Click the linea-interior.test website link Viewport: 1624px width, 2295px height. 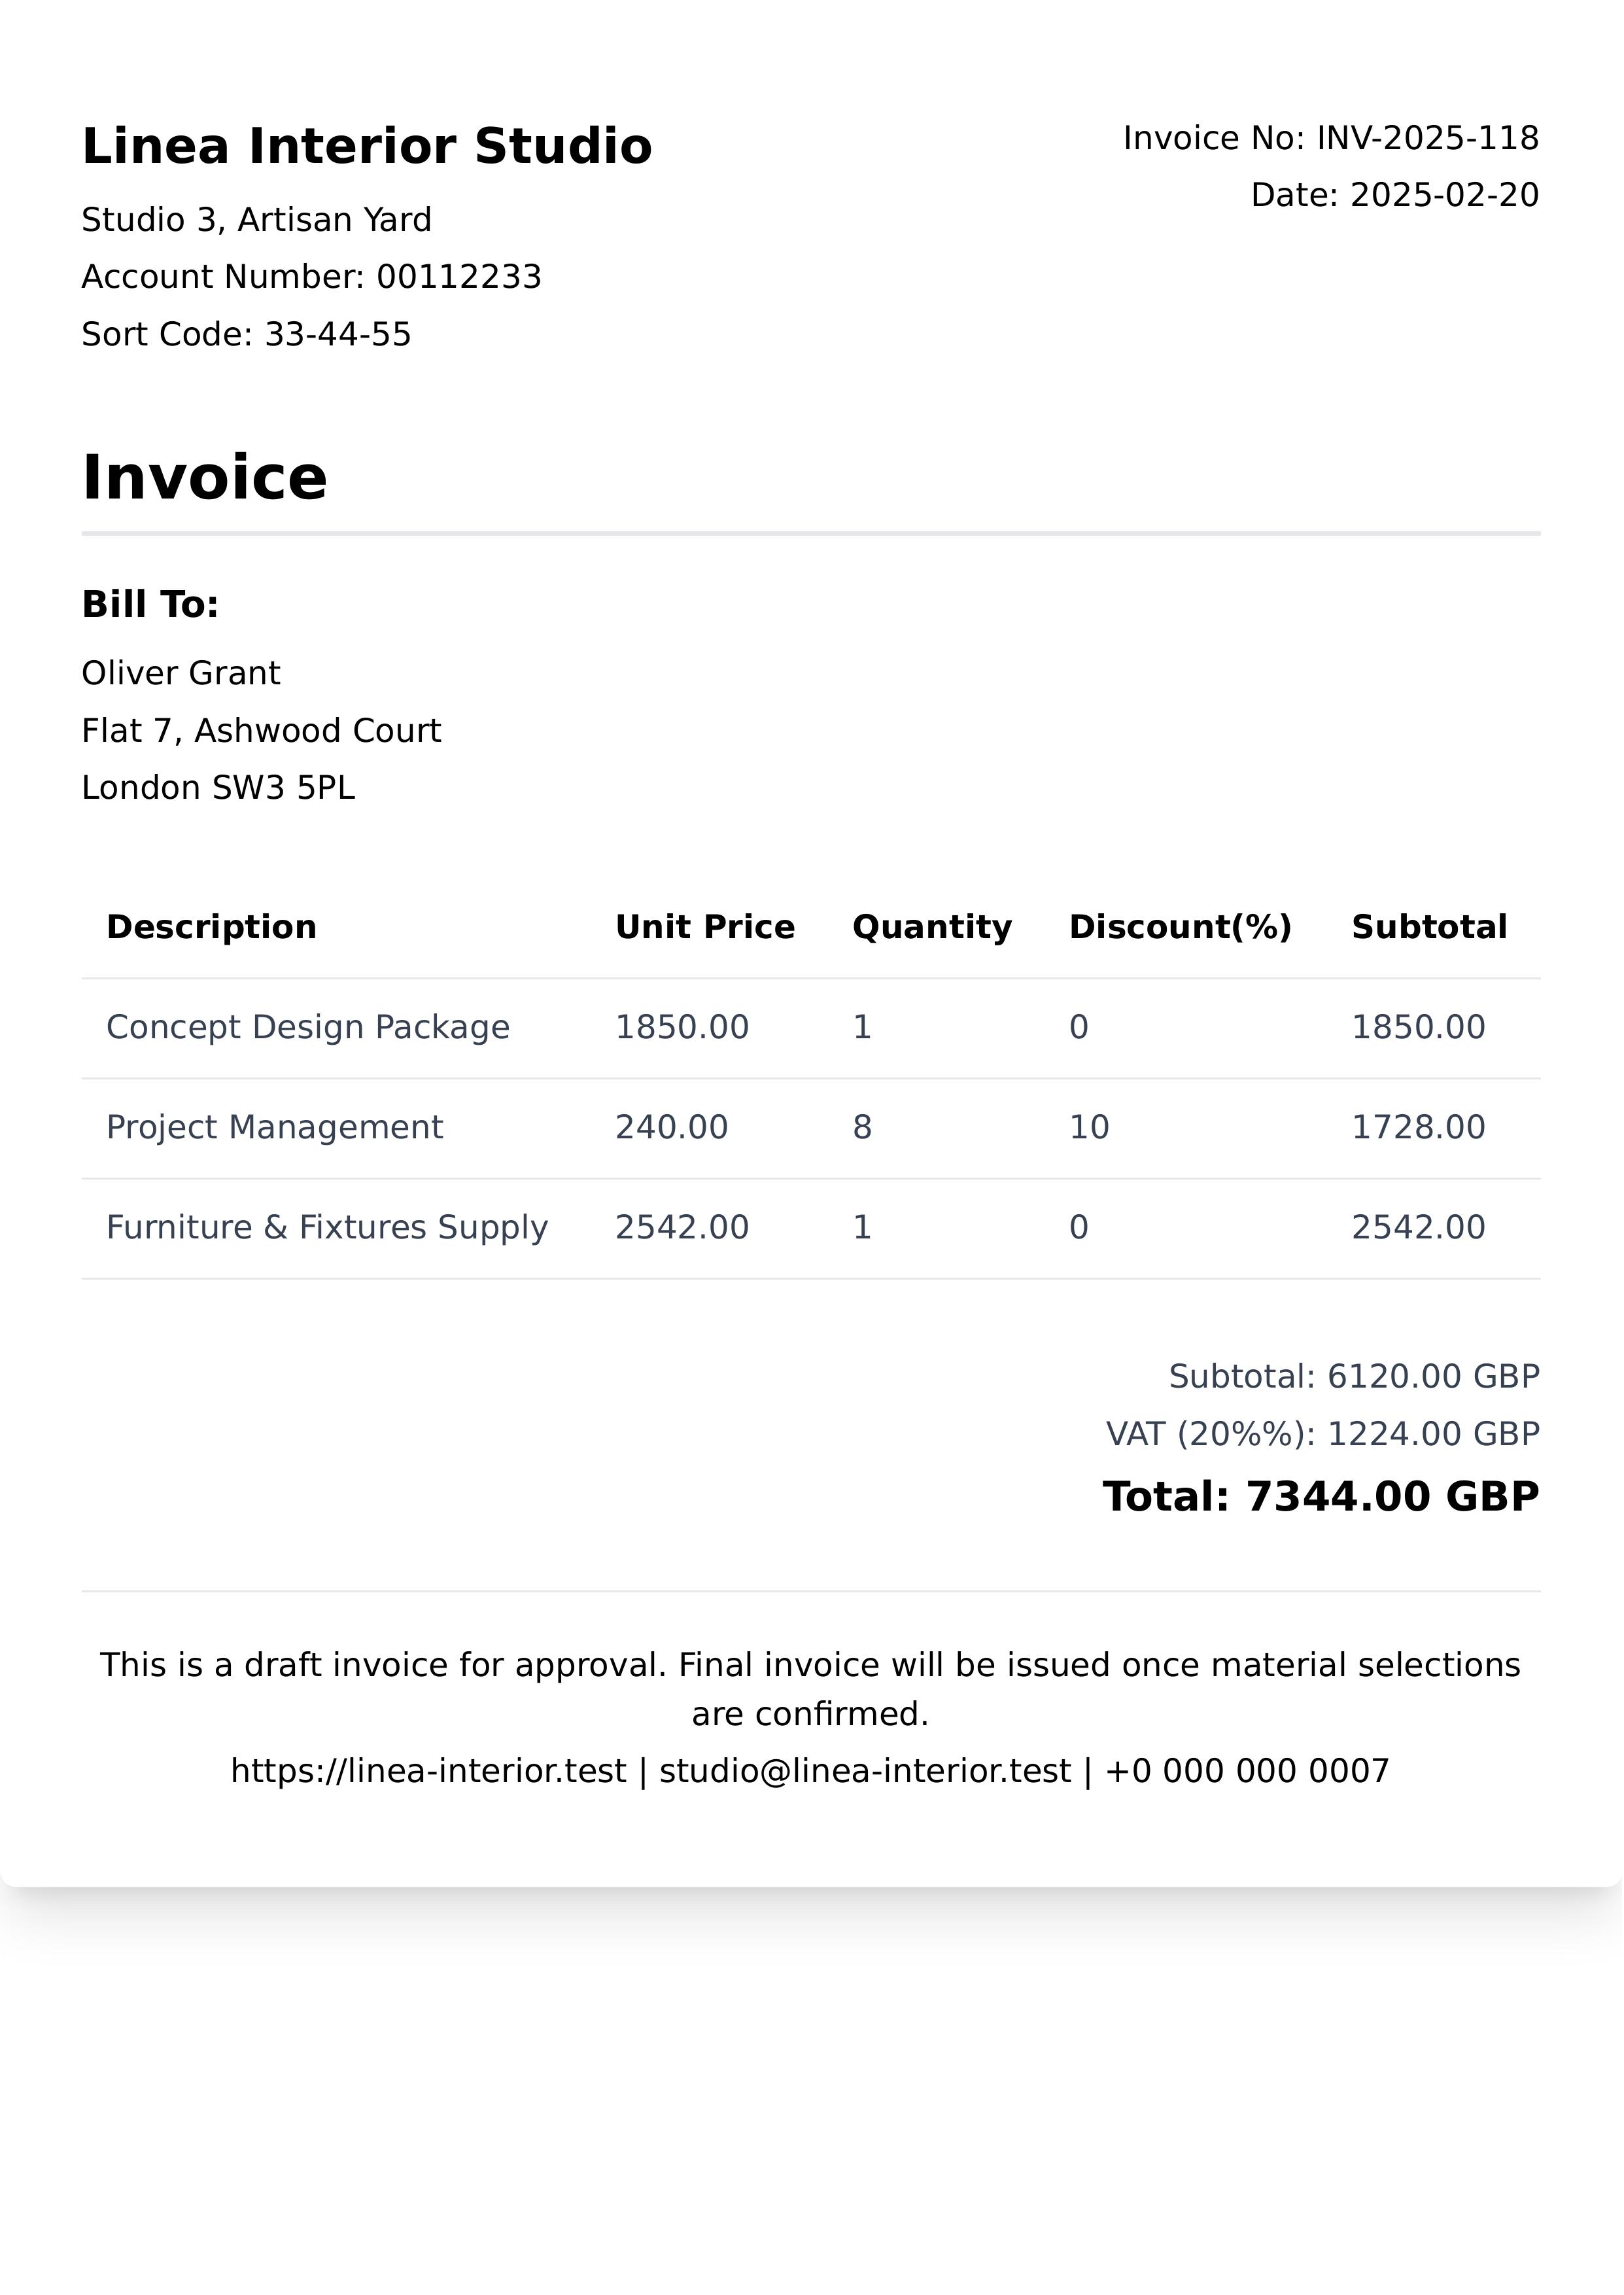point(428,1771)
